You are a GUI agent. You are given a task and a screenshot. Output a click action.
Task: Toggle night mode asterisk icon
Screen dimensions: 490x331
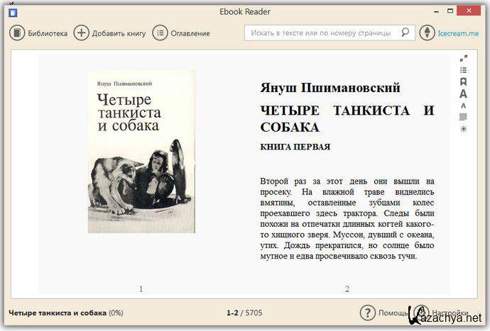[x=464, y=129]
